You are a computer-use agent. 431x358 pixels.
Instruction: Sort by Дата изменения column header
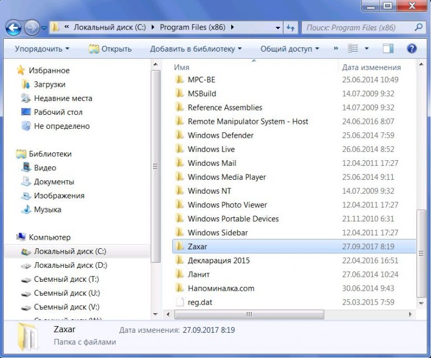pyautogui.click(x=370, y=67)
